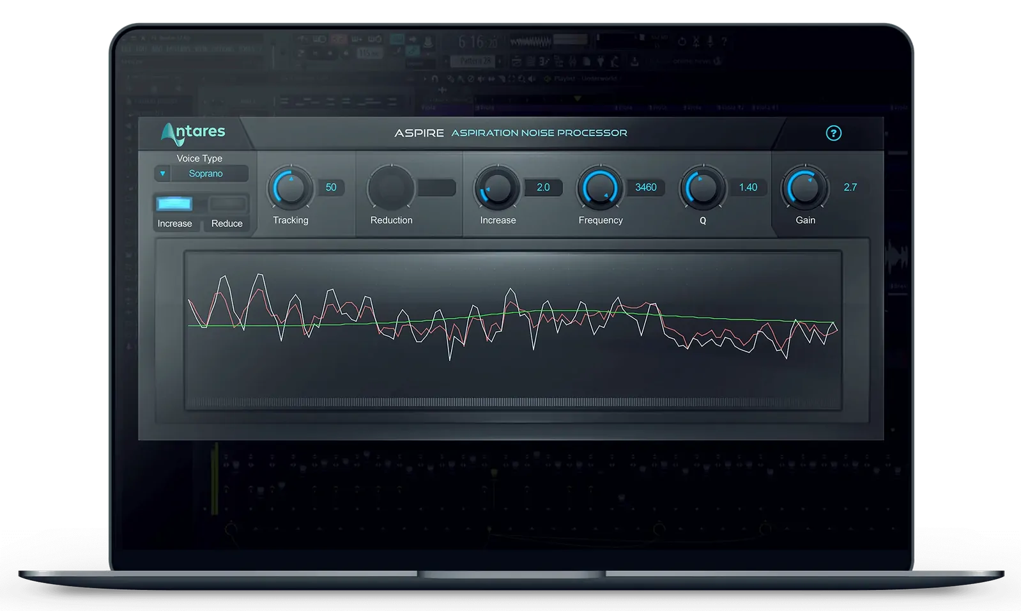Click the ASPIRE Aspiration Noise Processor title

click(x=510, y=133)
